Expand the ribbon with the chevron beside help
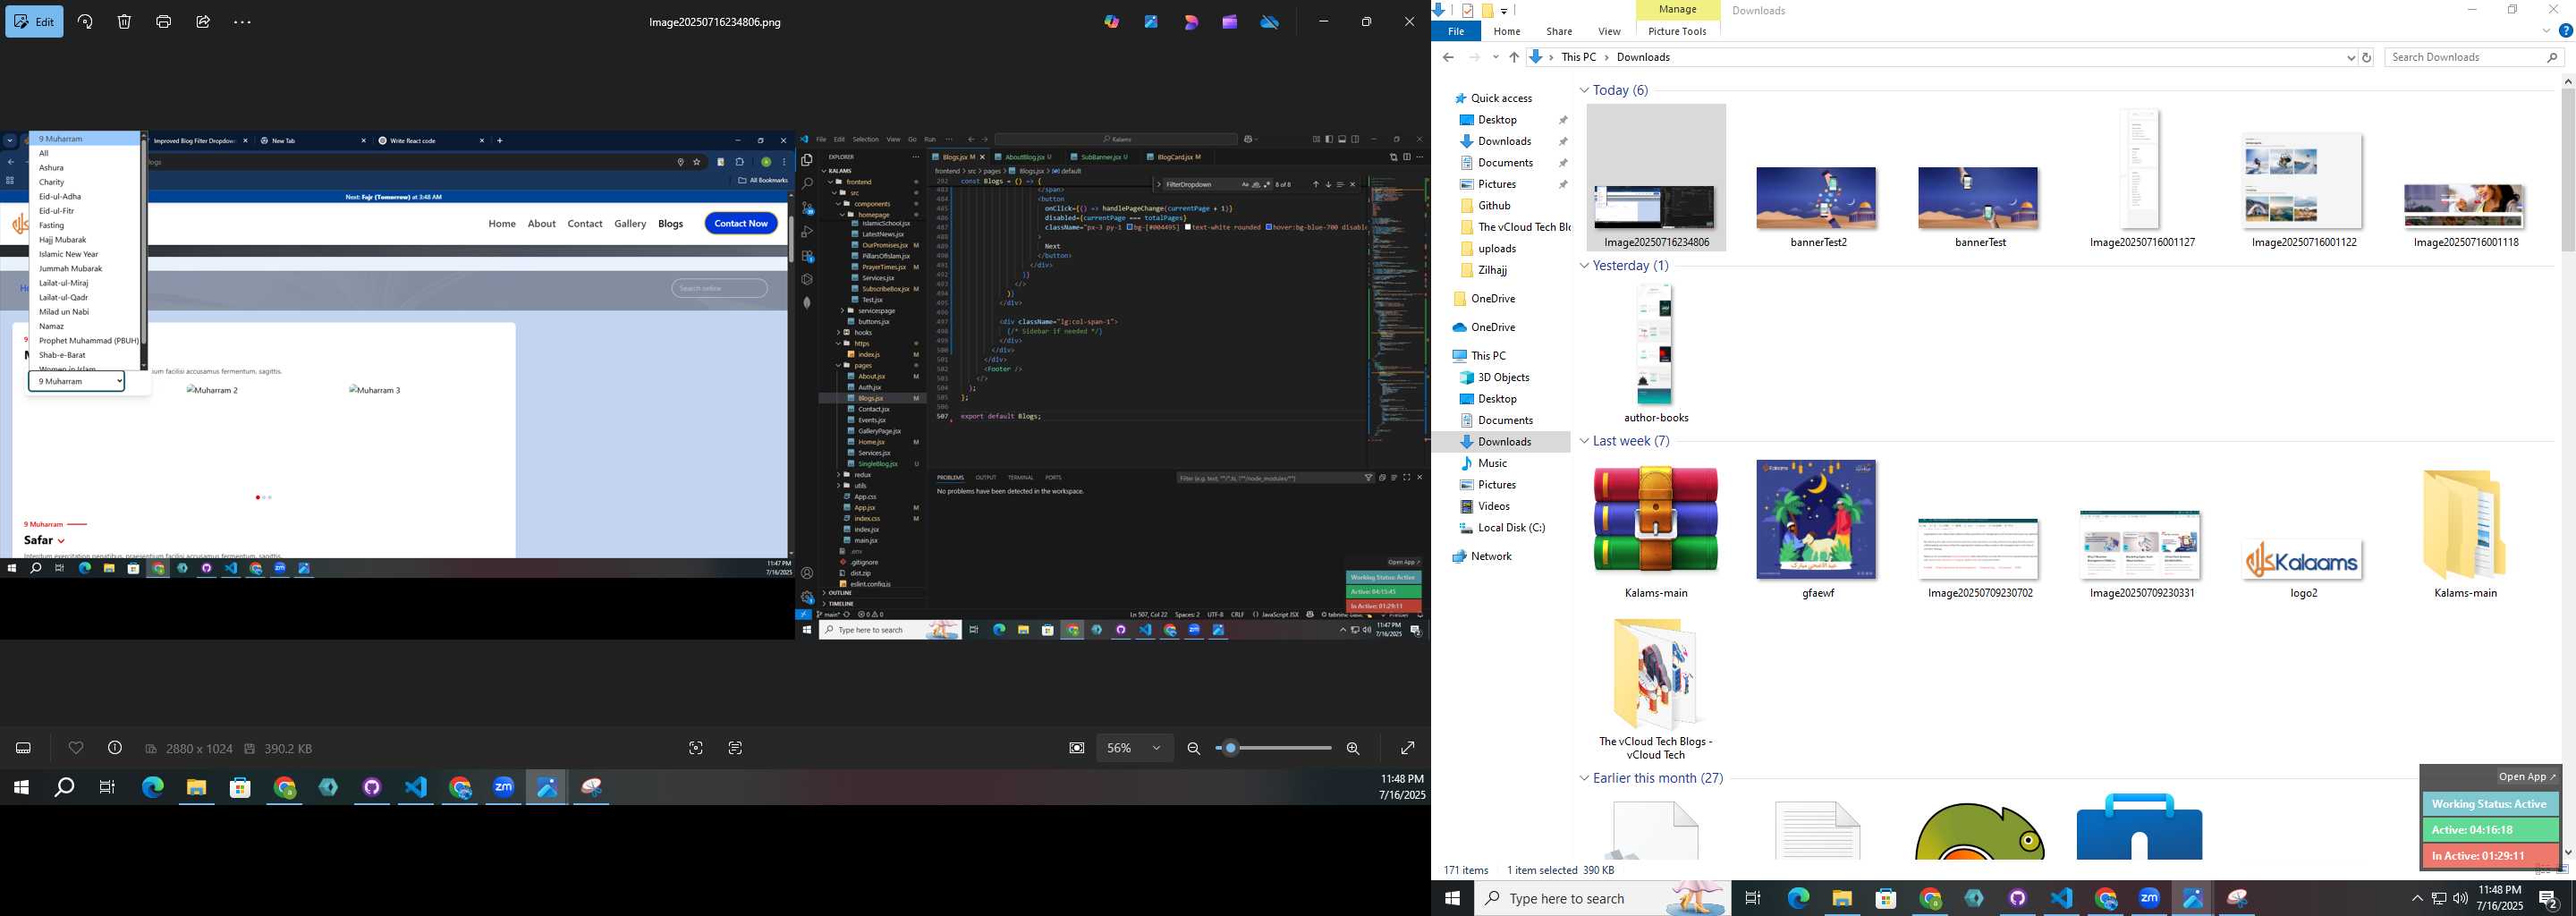This screenshot has width=2576, height=916. tap(2547, 31)
